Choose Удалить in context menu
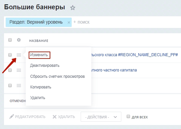This screenshot has width=181, height=129. click(38, 98)
